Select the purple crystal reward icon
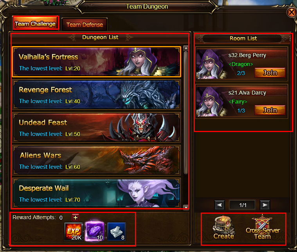Image resolution: width=297 pixels, height=252 pixels. point(95,231)
